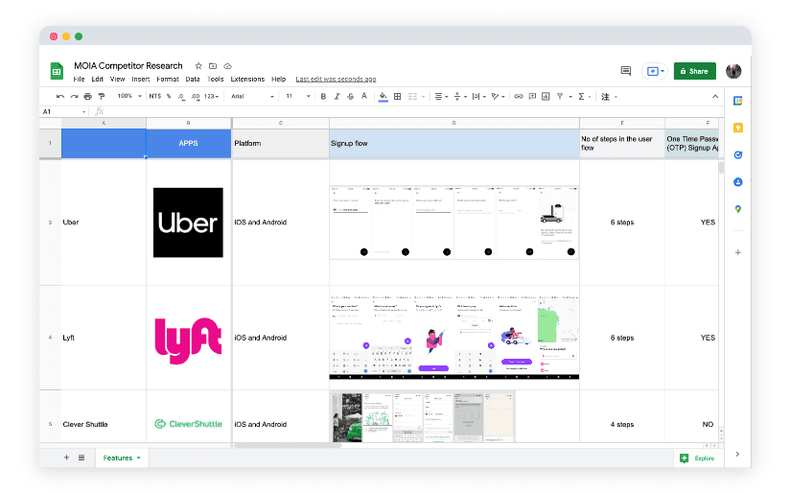The width and height of the screenshot is (790, 493).
Task: Open Google Tasks in side panel
Action: click(737, 154)
